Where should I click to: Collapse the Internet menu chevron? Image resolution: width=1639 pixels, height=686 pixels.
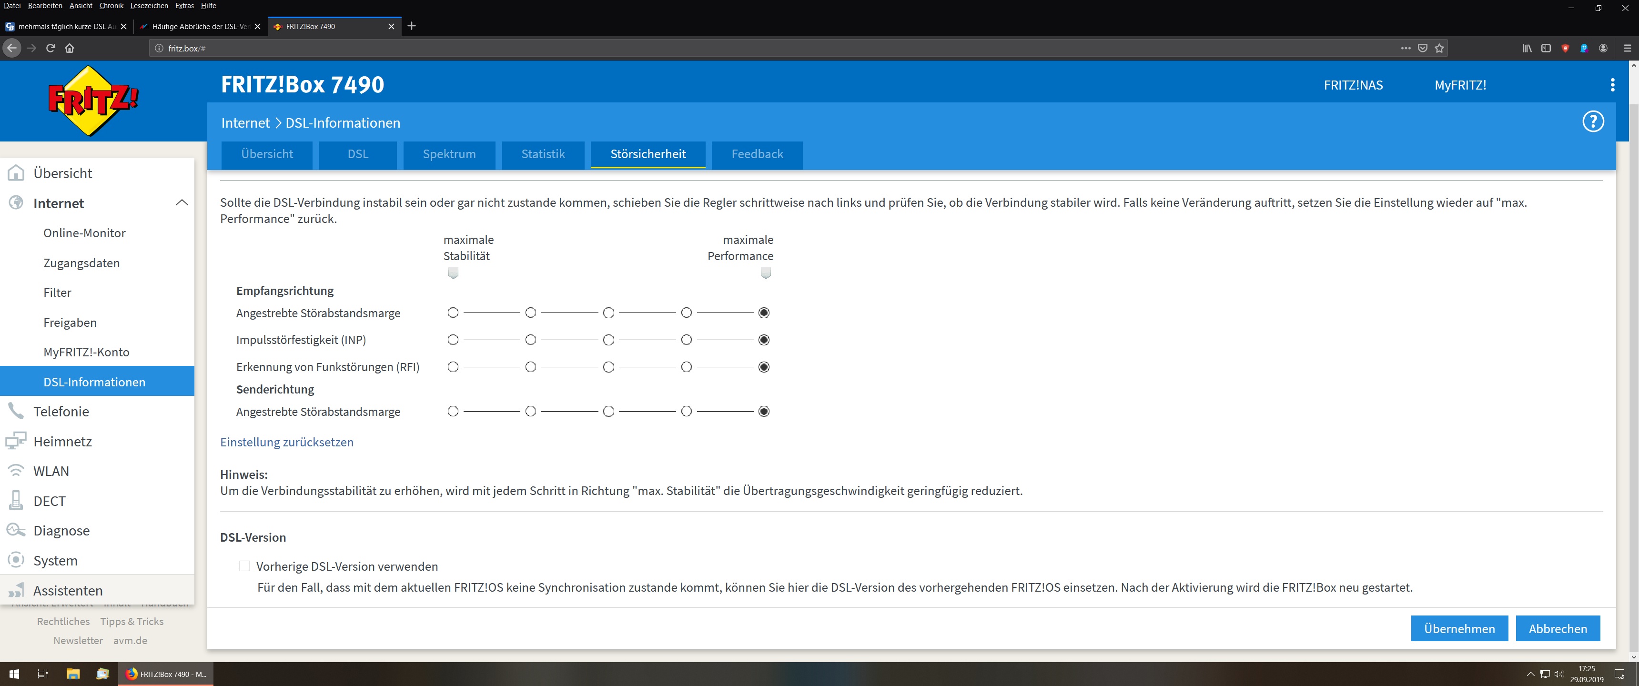[182, 203]
